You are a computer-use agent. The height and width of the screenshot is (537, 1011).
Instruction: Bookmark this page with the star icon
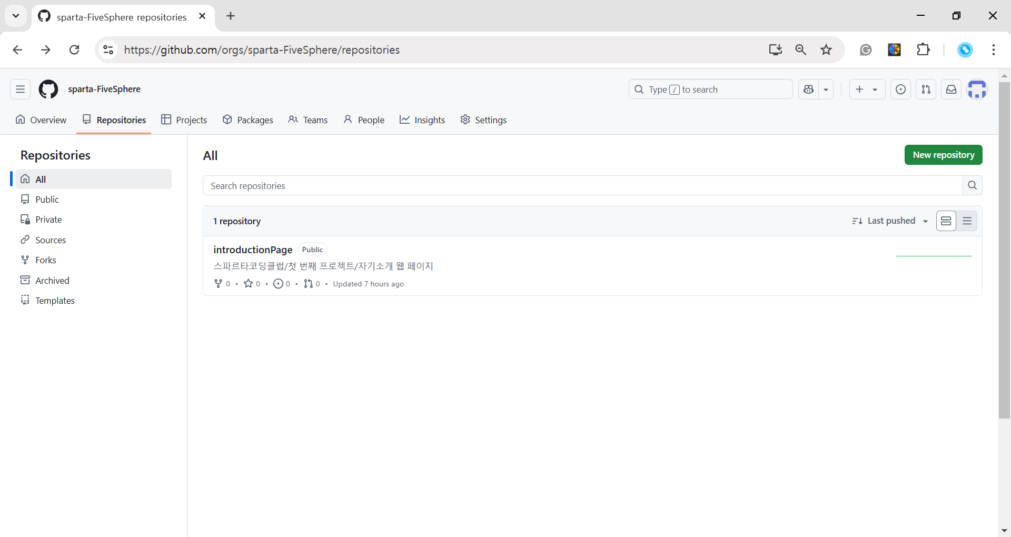click(826, 50)
